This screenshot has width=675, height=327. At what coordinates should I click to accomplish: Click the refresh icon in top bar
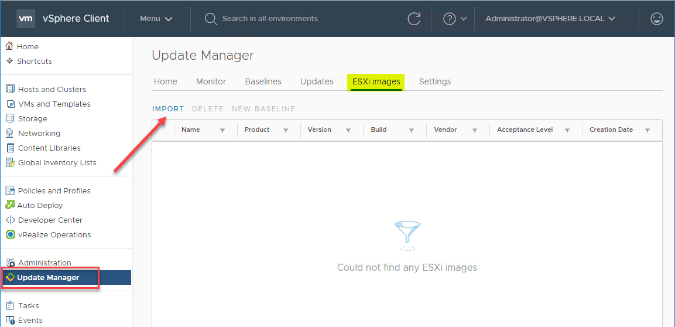(x=414, y=19)
